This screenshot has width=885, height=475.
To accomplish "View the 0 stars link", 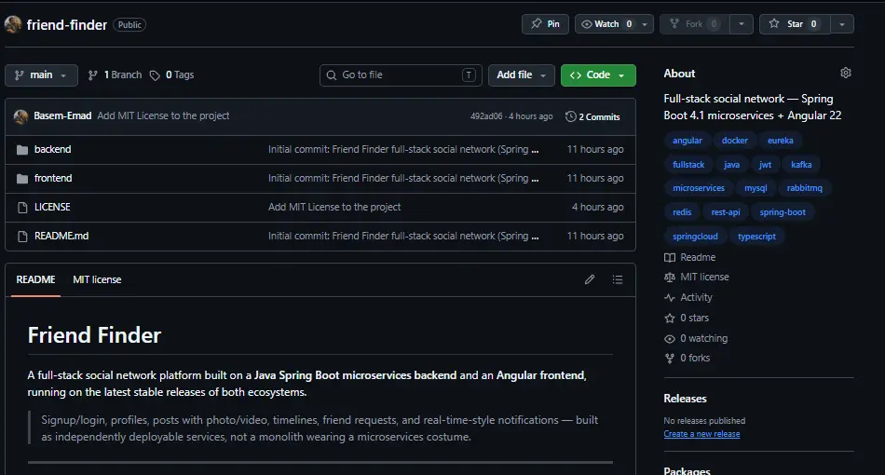I will (687, 319).
